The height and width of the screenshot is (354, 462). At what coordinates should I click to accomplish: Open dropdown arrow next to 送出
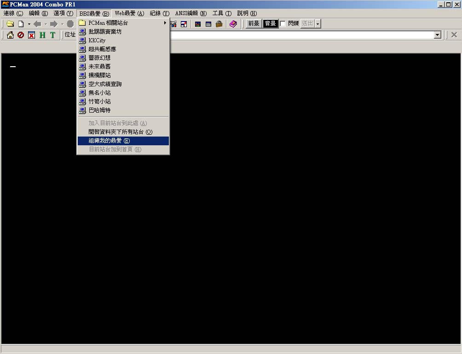point(318,24)
